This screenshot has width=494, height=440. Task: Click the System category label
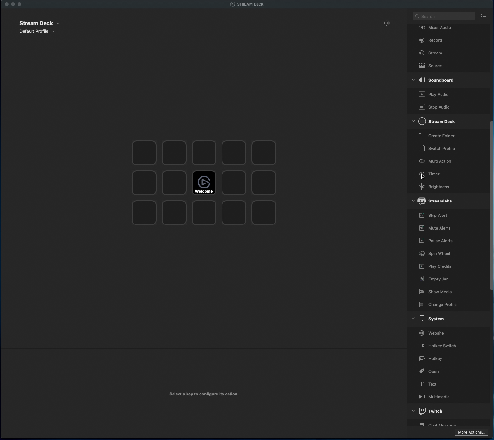pos(436,319)
